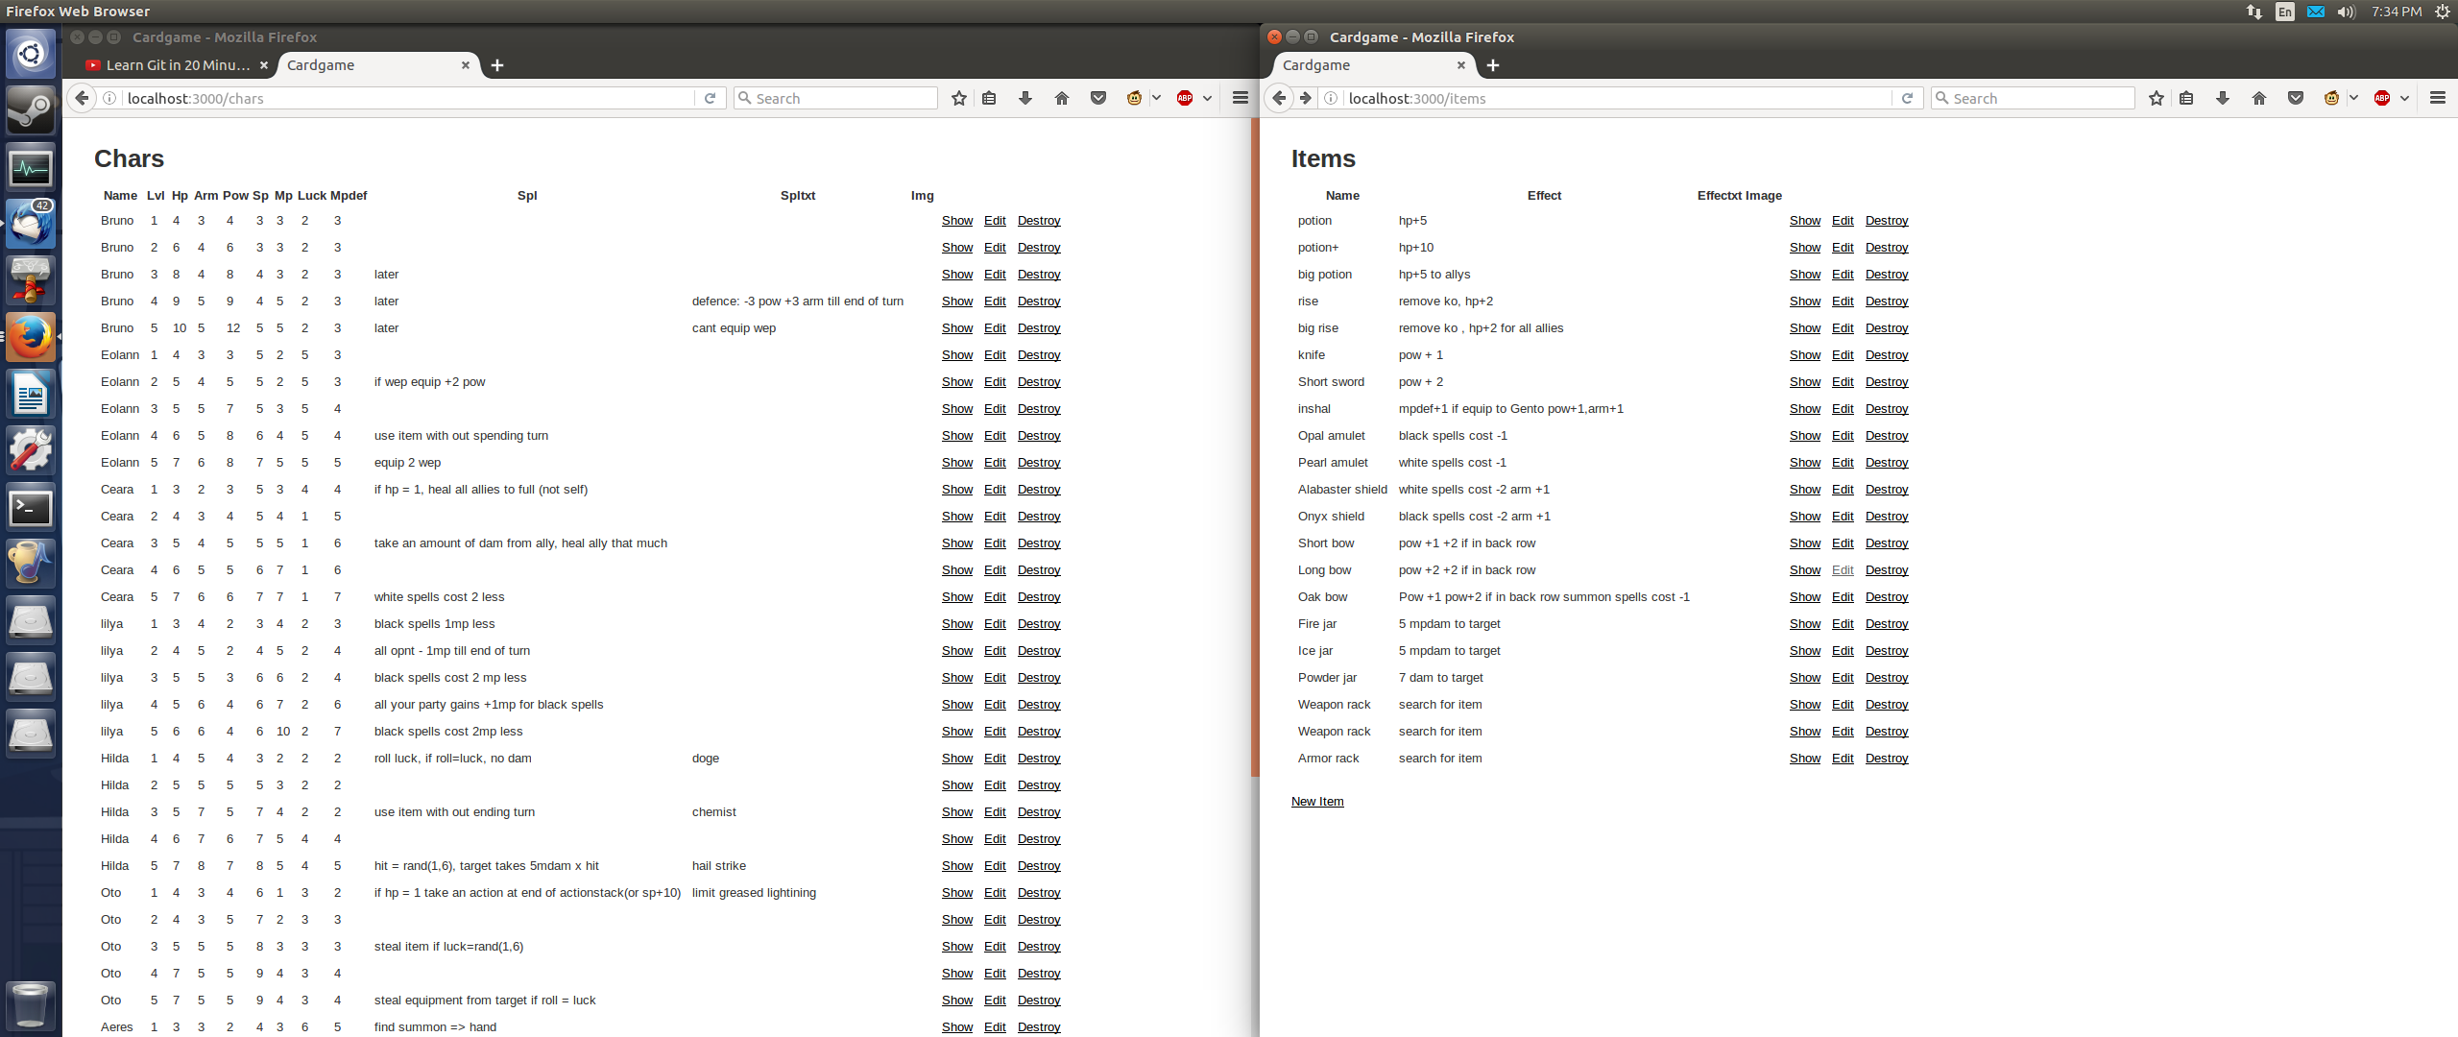Click the New Item link

pos(1317,802)
